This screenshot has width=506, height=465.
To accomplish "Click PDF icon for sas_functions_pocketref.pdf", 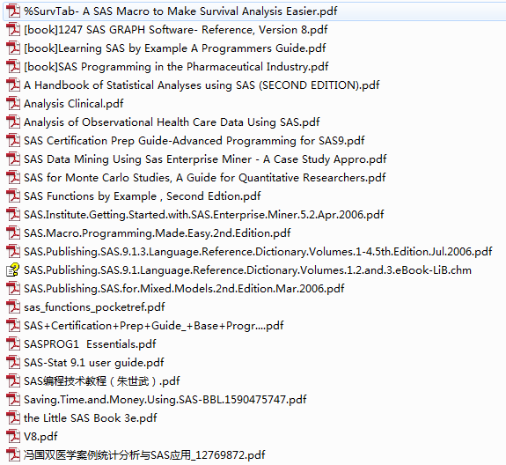I will tap(13, 307).
